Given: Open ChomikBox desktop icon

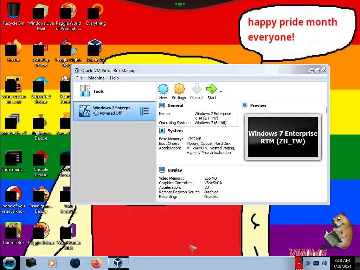Looking at the screenshot, I should 14,233.
